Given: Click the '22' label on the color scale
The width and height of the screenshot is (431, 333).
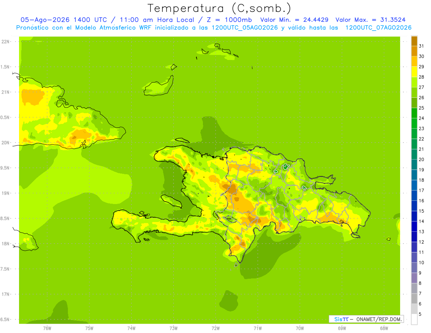Looking at the screenshot, I should pos(421,139).
